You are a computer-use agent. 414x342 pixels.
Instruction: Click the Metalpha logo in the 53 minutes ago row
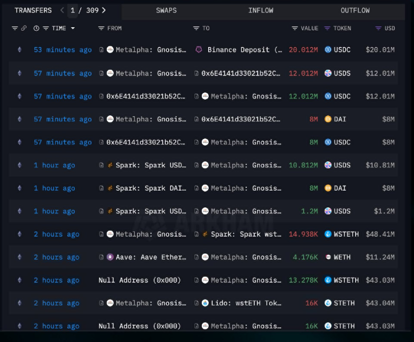110,49
